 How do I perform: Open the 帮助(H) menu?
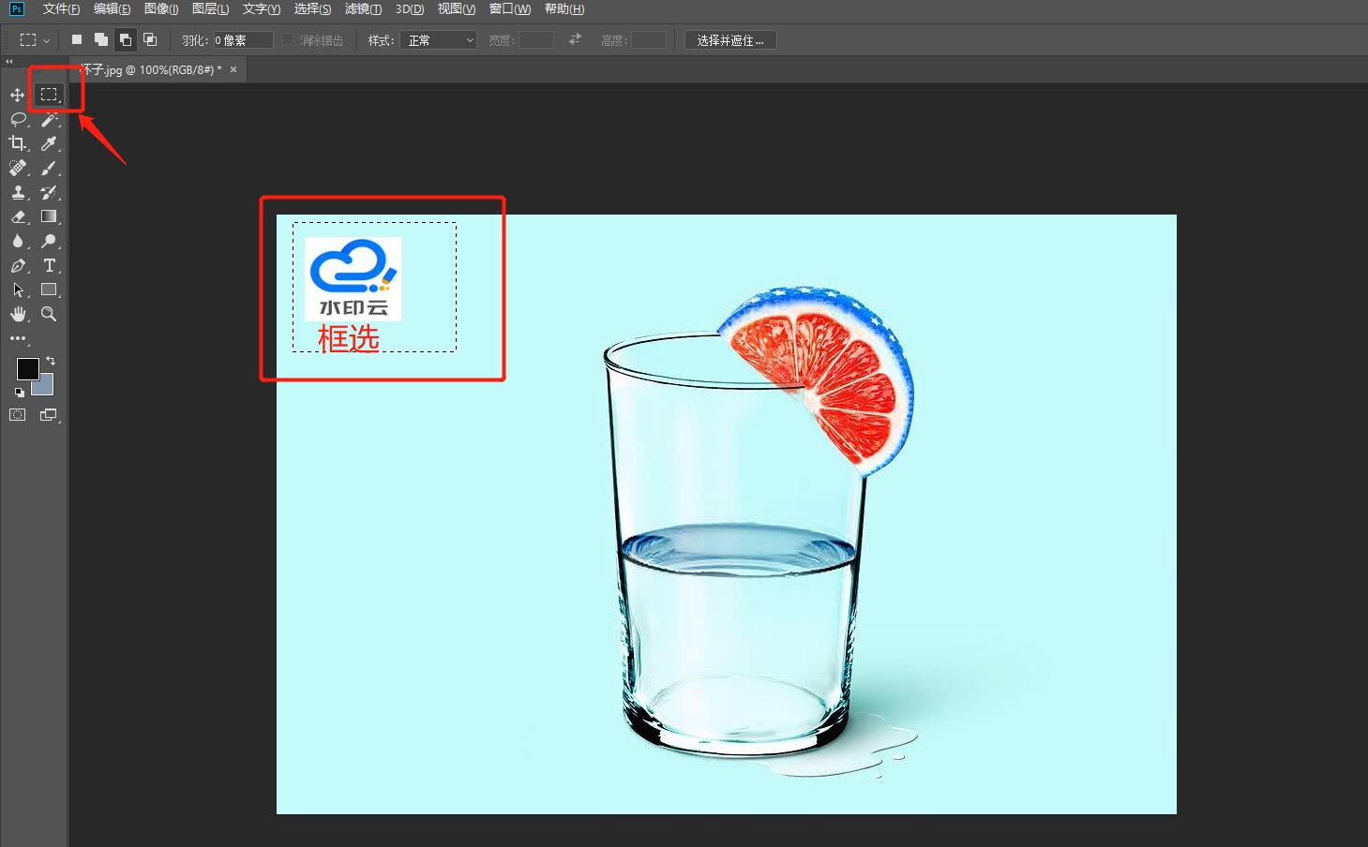564,9
